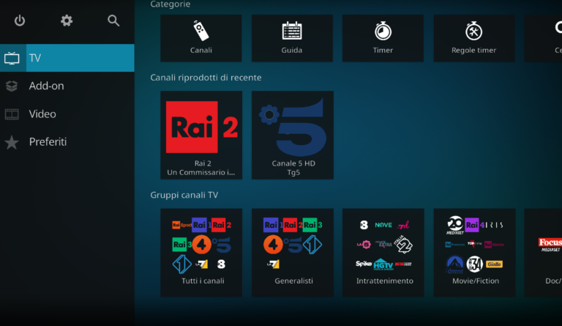The height and width of the screenshot is (326, 562).
Task: Click the Add-on box icon
Action: tap(12, 86)
